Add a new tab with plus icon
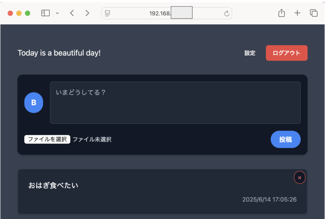325x219 pixels. 297,13
